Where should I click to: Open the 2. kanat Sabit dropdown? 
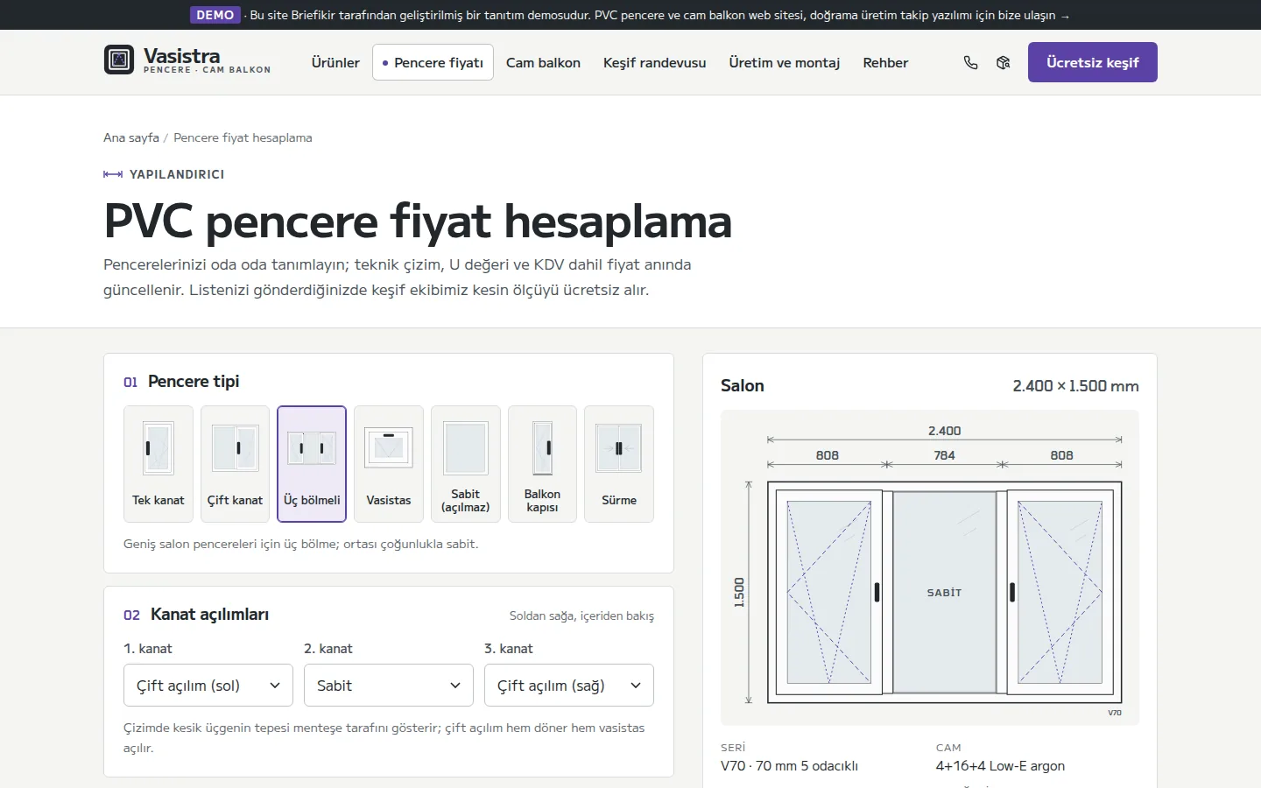pyautogui.click(x=389, y=686)
